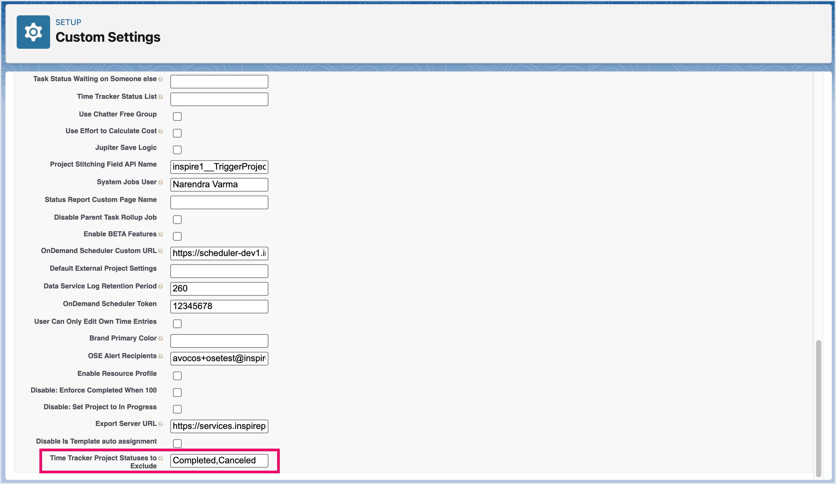Toggle Disable Parent Task Rollup Job checkbox
Viewport: 836px width, 484px height.
pos(177,220)
